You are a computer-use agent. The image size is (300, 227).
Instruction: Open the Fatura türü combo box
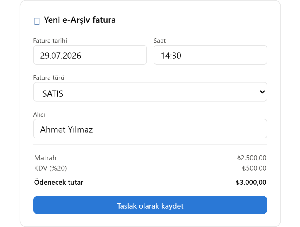pos(150,92)
